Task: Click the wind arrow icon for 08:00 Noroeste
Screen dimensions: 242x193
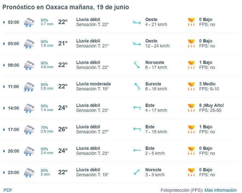Action: point(137,65)
